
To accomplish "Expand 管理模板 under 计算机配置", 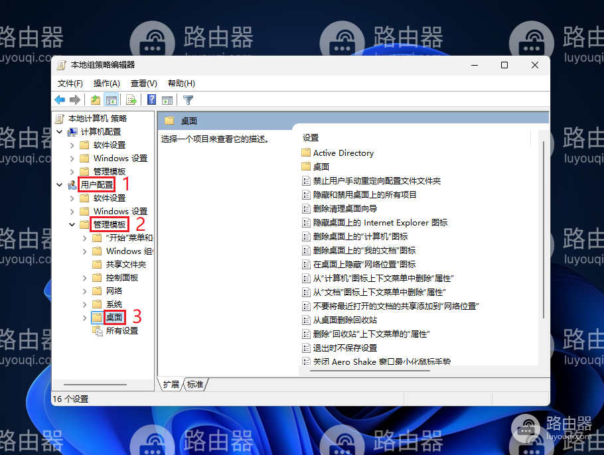I will (72, 172).
